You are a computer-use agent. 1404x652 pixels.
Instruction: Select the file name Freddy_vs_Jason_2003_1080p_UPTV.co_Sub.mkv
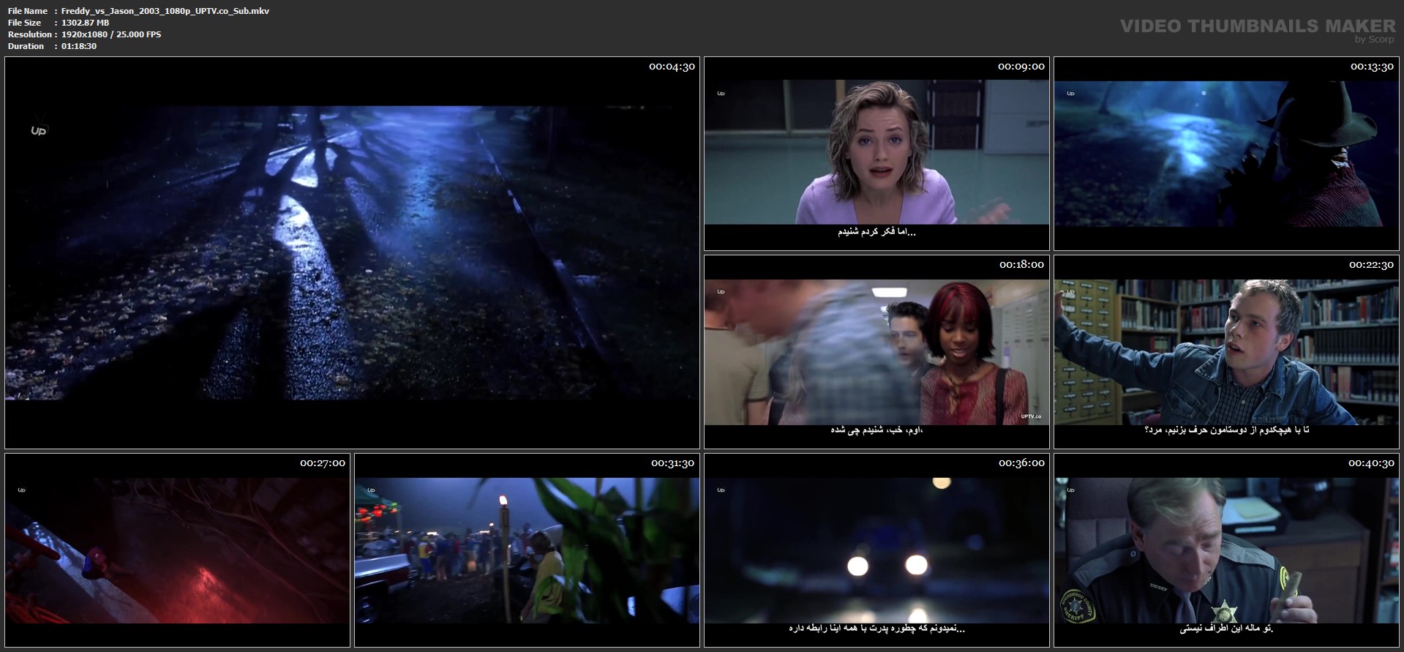165,11
